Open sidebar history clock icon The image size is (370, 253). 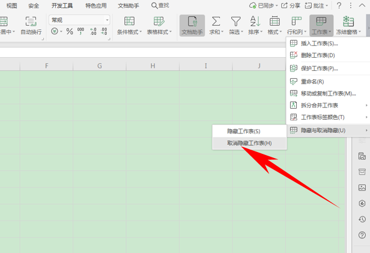(x=362, y=219)
